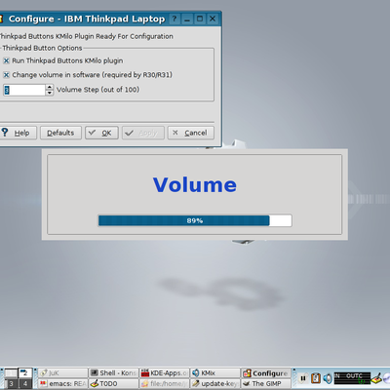The width and height of the screenshot is (390, 390).
Task: Switch to virtual desktop 1 in pager
Action: pyautogui.click(x=11, y=373)
